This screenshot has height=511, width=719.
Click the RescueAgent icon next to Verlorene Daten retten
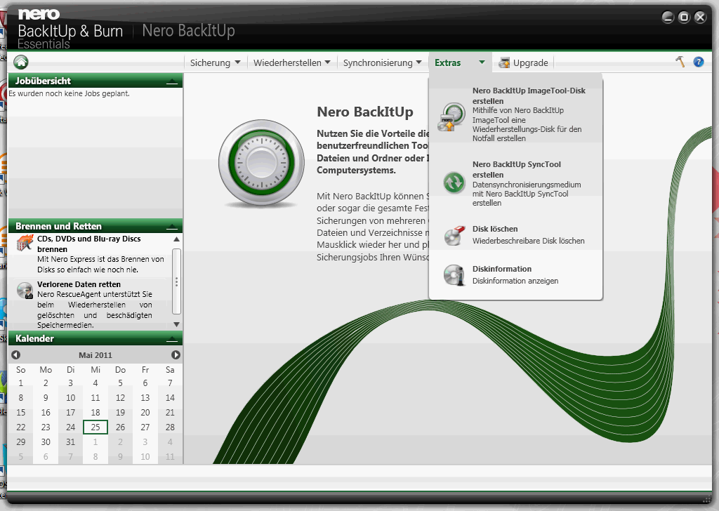pos(25,290)
